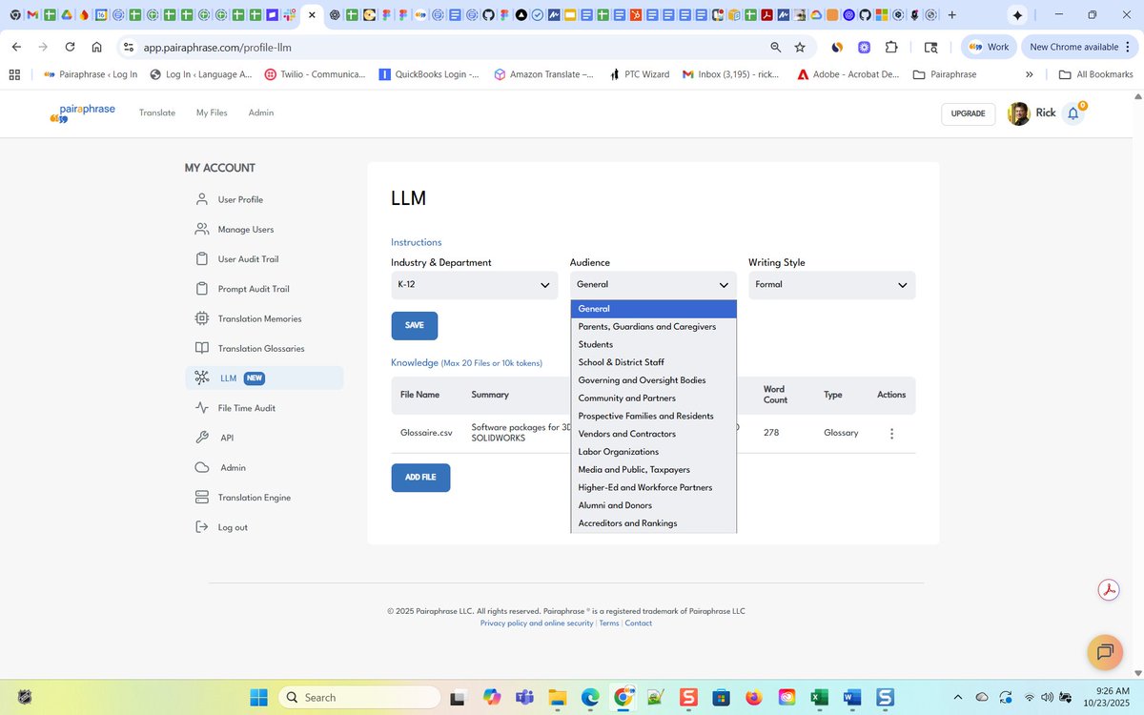Open the Privacy policy and online security link
Screen dimensions: 1144x715
point(536,623)
